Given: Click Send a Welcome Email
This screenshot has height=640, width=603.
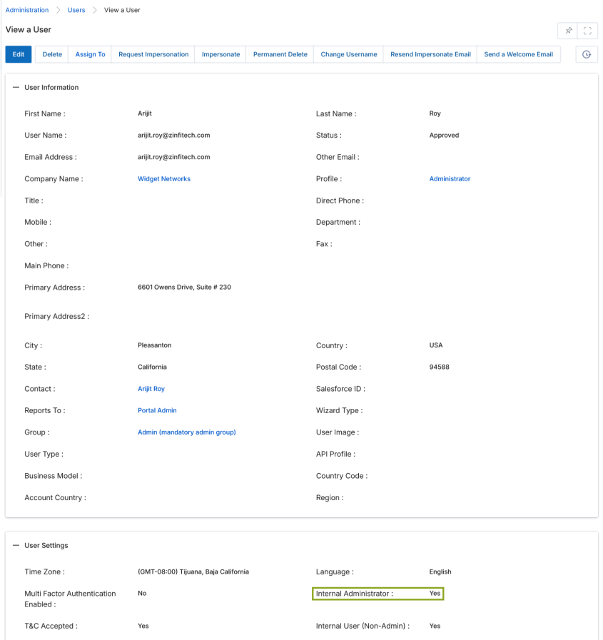Looking at the screenshot, I should tap(519, 54).
